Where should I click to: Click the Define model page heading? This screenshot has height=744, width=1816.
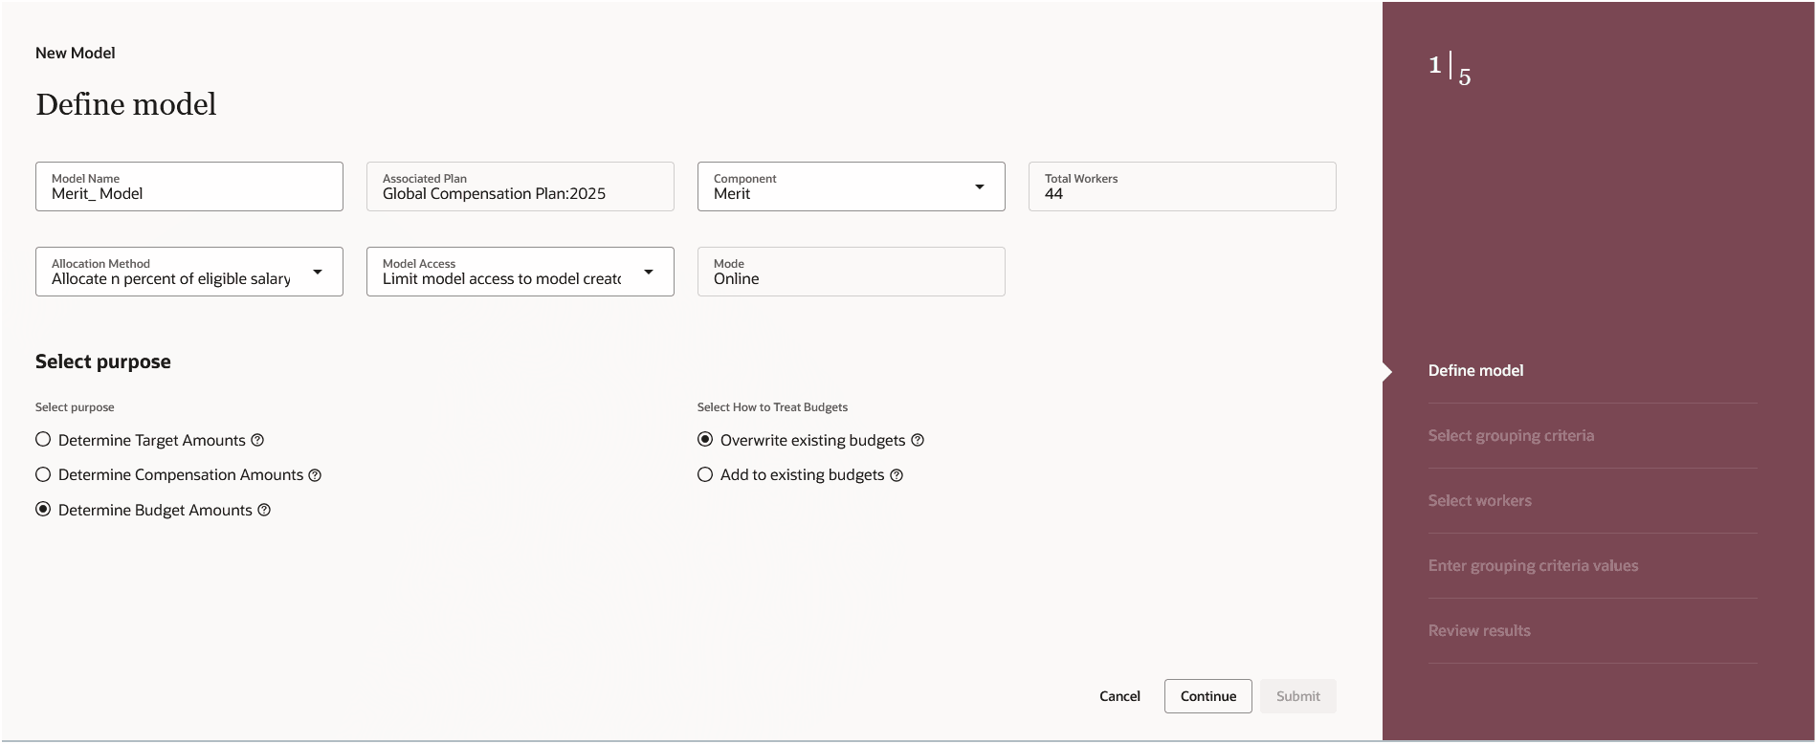pos(126,104)
